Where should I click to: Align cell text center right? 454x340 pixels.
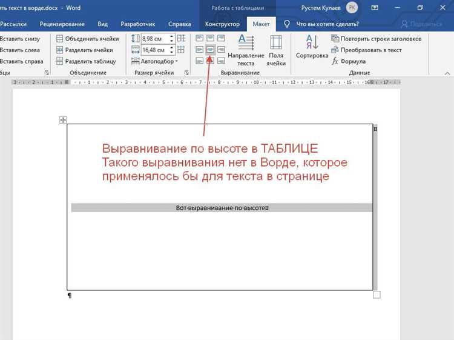point(221,49)
